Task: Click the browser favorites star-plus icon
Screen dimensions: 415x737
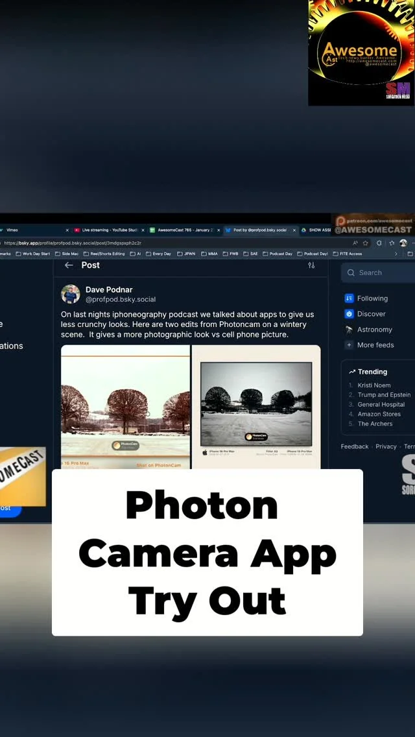Action: [392, 243]
